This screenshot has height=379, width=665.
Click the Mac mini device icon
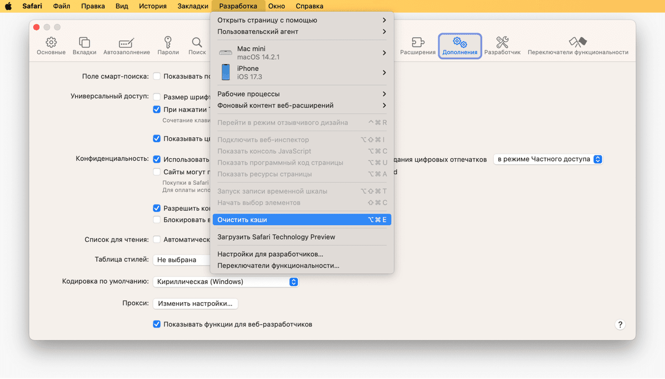coord(226,53)
